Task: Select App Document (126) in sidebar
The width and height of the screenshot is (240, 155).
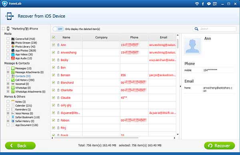Action: (x=27, y=125)
